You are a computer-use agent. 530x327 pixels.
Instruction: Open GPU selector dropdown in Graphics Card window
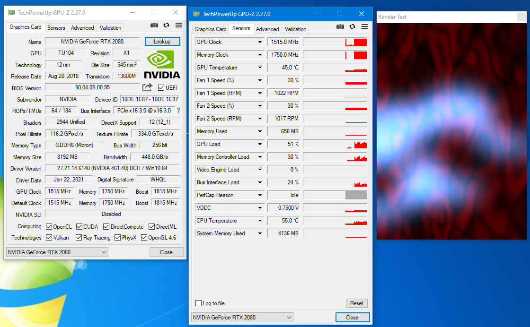[57, 252]
